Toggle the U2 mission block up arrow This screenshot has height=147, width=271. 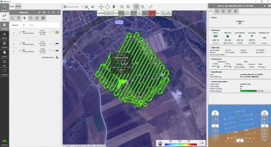pos(57,43)
